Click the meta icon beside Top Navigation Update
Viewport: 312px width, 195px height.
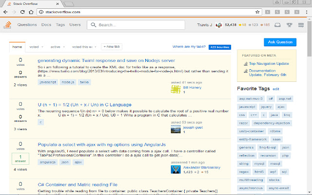246,64
